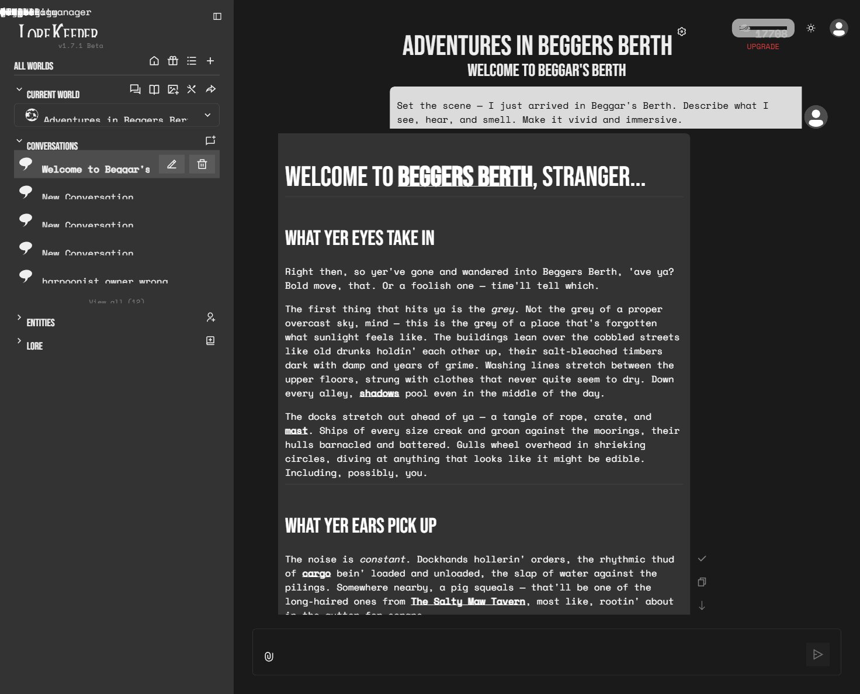This screenshot has width=860, height=694.
Task: Share the current world with arrow icon
Action: click(x=211, y=89)
